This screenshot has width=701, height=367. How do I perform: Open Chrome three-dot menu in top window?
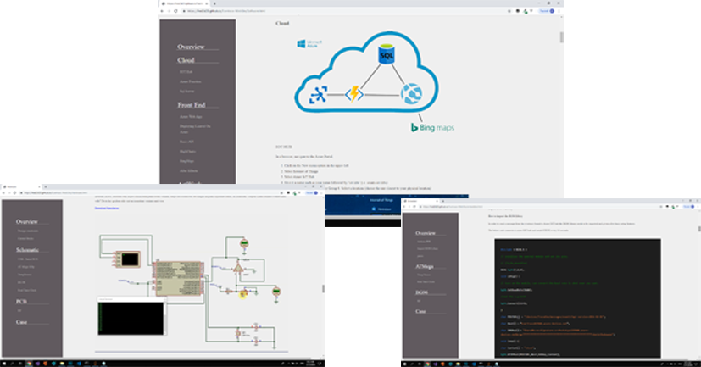[559, 11]
